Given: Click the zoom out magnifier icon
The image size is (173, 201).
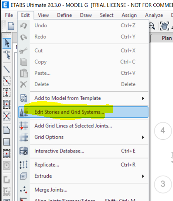Looking at the screenshot, I should (152, 26).
